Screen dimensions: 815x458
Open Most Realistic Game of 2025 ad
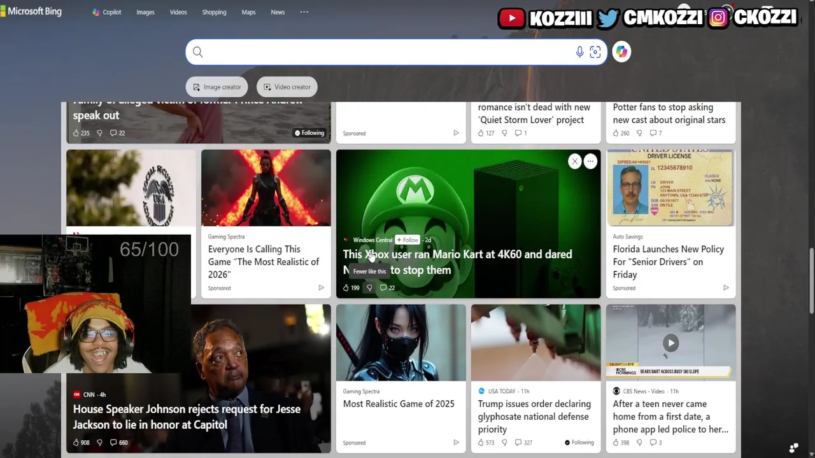[399, 404]
